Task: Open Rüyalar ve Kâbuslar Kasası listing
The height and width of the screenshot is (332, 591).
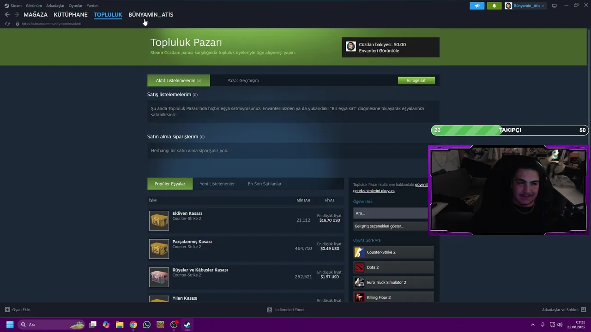Action: [x=200, y=270]
